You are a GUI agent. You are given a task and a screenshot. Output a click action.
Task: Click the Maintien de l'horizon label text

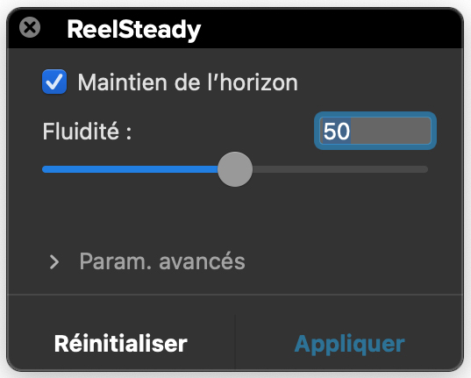tap(188, 82)
